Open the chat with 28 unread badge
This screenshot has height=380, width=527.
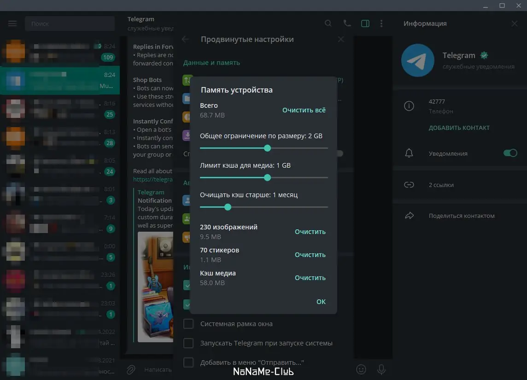tap(60, 137)
